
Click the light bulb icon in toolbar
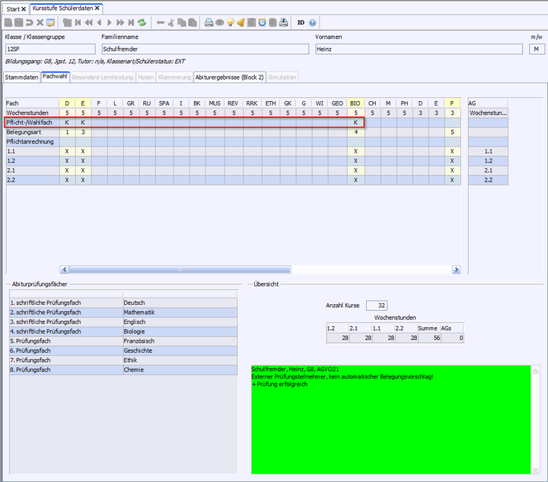230,23
